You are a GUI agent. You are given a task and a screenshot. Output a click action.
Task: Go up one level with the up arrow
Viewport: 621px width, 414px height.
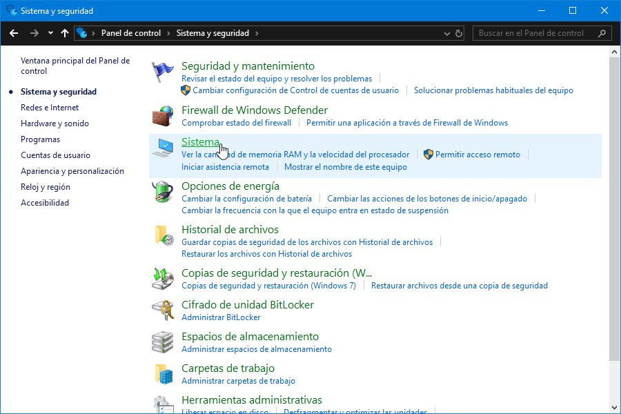point(65,33)
